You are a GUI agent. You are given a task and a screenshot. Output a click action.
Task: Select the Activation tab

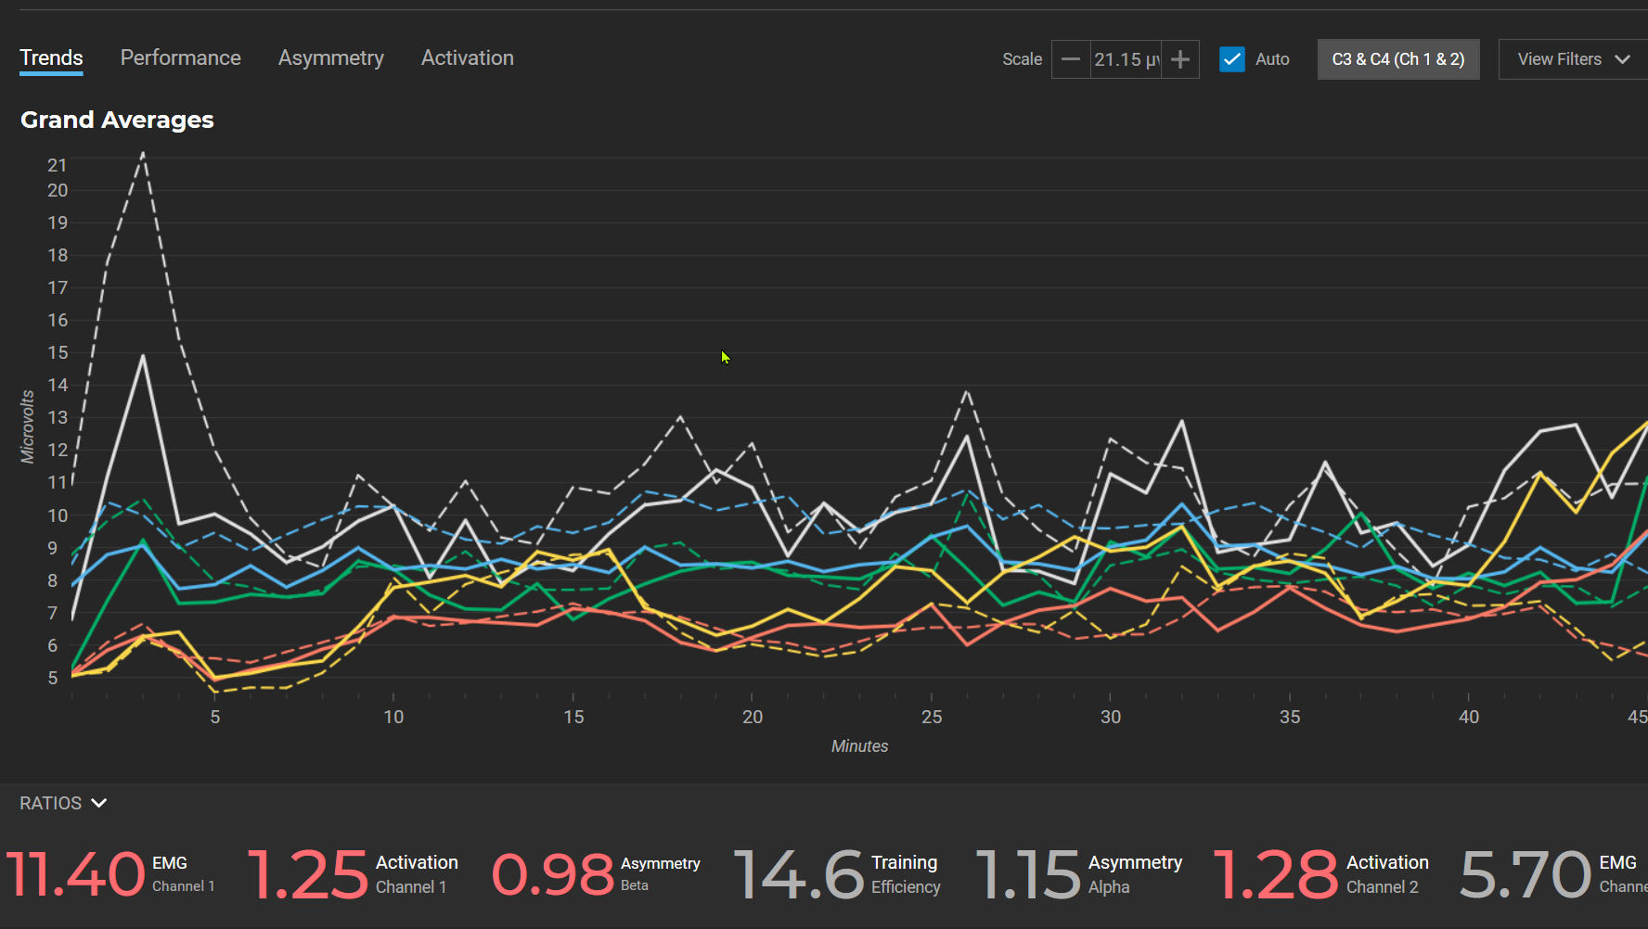click(x=467, y=57)
